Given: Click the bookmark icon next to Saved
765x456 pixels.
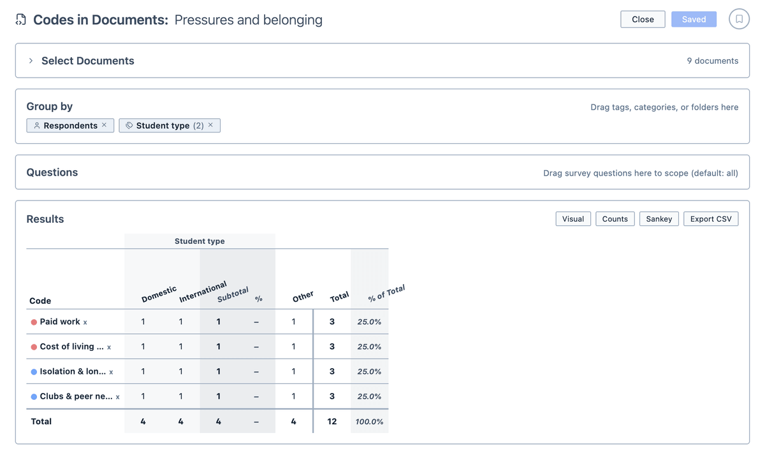Looking at the screenshot, I should click(x=739, y=19).
